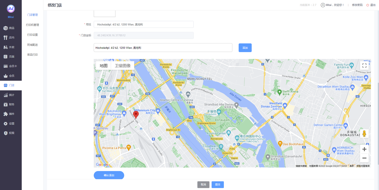Toggle map fullscreen view icon
This screenshot has width=379, height=190.
pos(364,66)
